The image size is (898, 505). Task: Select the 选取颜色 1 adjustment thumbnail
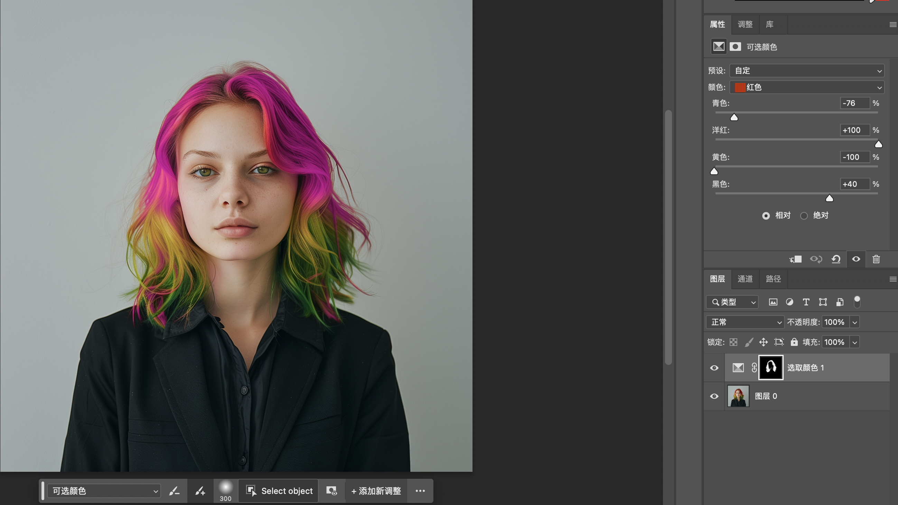738,368
